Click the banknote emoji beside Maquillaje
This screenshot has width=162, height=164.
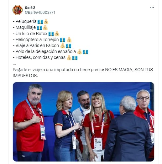point(39,28)
